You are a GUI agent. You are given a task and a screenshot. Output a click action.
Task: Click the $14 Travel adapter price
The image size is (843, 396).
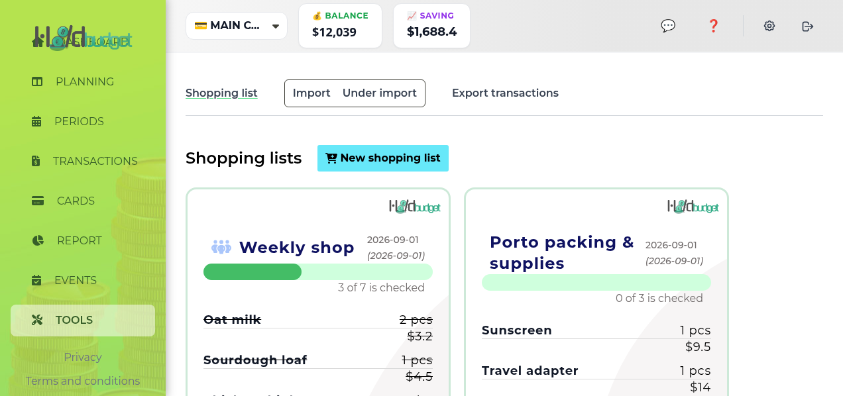(701, 387)
